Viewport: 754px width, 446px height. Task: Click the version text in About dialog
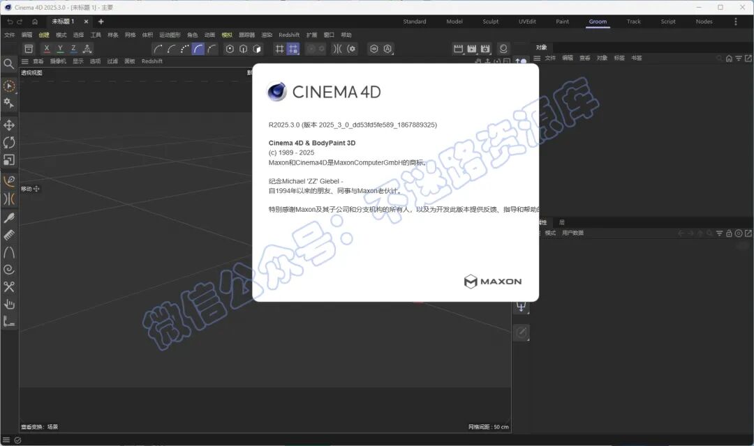click(353, 125)
